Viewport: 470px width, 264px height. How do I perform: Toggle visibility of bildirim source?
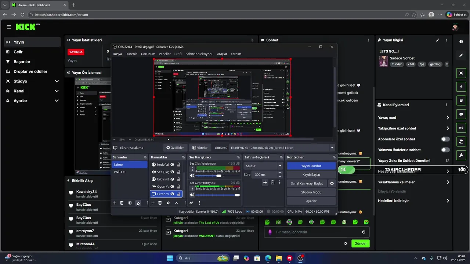click(x=172, y=179)
